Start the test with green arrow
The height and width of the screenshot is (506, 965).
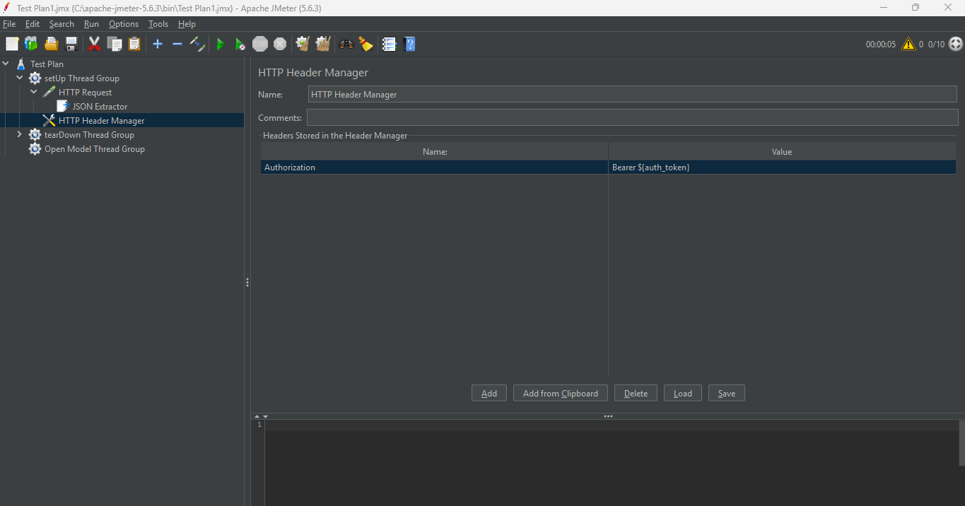[x=220, y=44]
